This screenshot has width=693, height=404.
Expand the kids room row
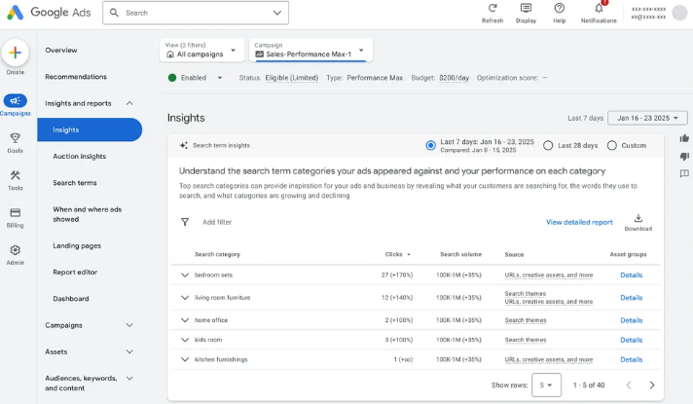185,340
